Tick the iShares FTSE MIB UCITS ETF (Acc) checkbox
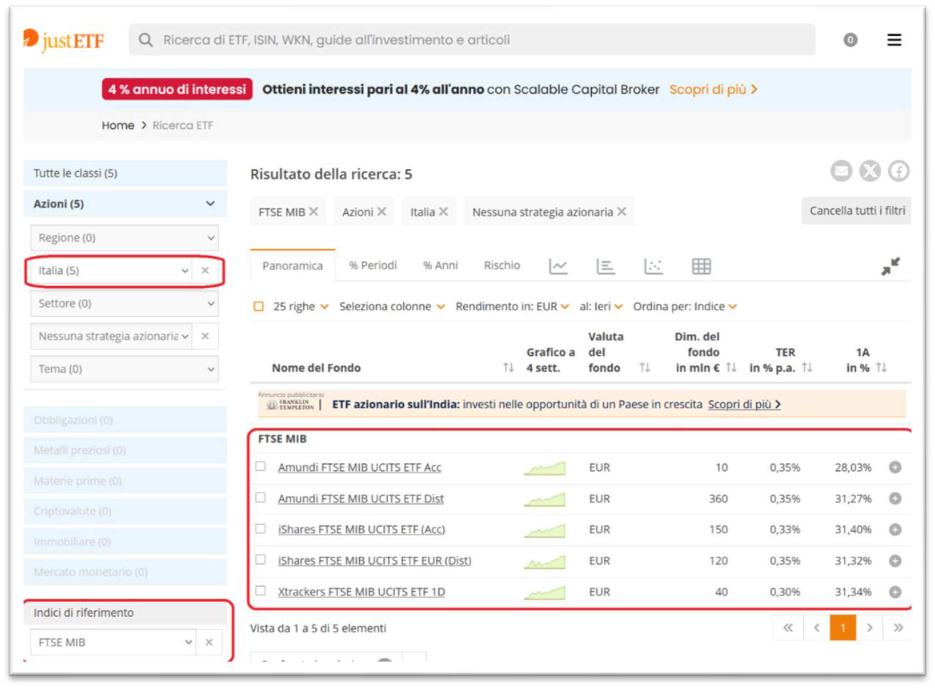The width and height of the screenshot is (935, 688). pyautogui.click(x=261, y=529)
